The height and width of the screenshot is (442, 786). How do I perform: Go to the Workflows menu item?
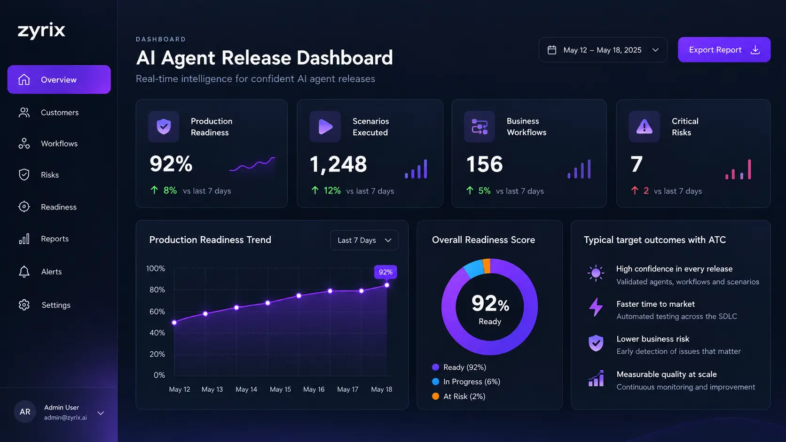[59, 143]
